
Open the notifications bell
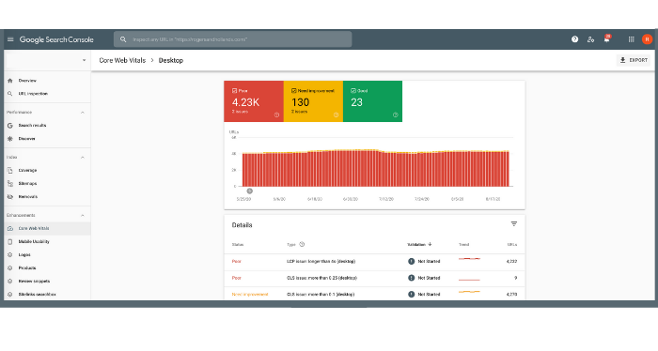pyautogui.click(x=607, y=39)
